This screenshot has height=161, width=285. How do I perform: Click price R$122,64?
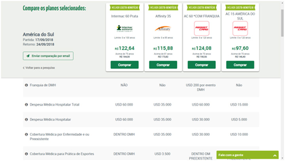click(125, 48)
